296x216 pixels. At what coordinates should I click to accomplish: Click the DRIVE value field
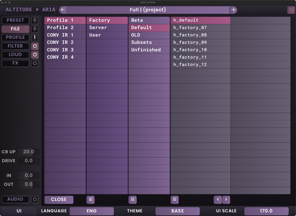coord(29,161)
